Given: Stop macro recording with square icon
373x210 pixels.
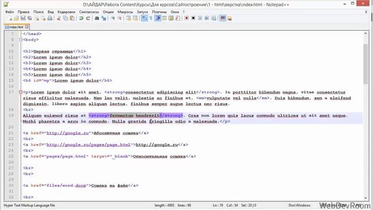Looking at the screenshot, I should (193, 18).
